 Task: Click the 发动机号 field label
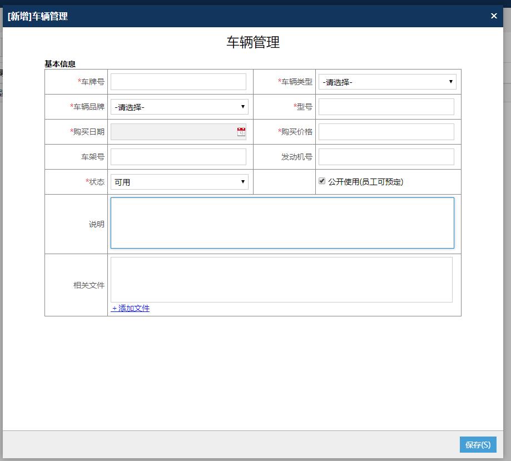(296, 157)
